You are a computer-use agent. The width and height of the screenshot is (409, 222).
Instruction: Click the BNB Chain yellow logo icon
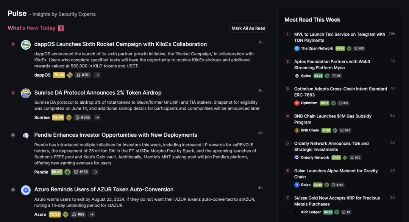tap(297, 130)
